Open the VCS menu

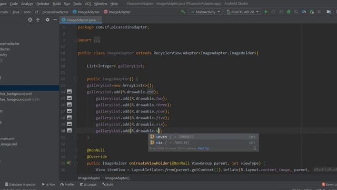coord(88,4)
